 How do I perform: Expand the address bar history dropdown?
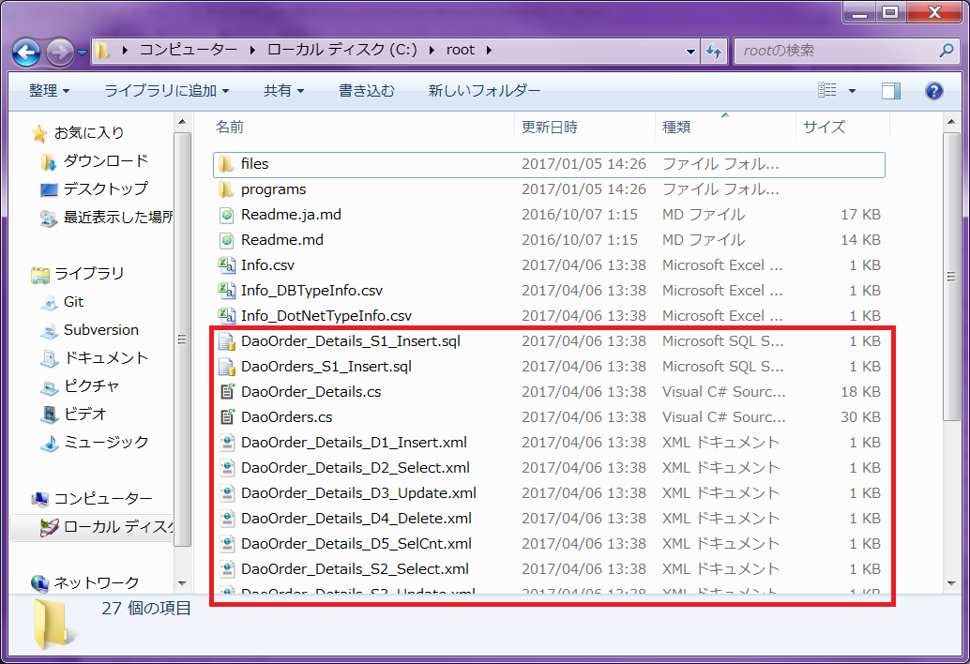tap(690, 51)
